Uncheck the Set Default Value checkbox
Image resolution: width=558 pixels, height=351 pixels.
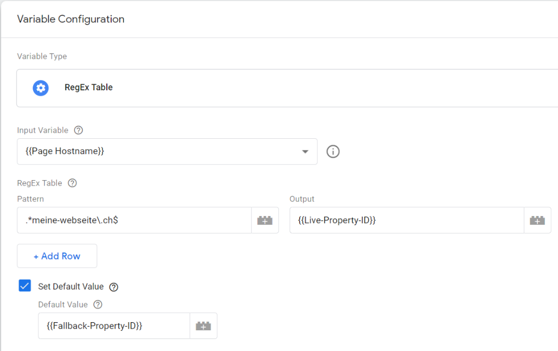click(25, 286)
